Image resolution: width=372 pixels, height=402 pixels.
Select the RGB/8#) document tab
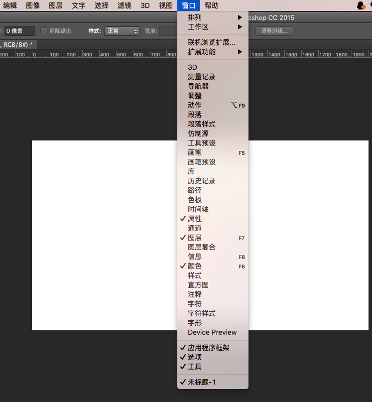click(18, 45)
